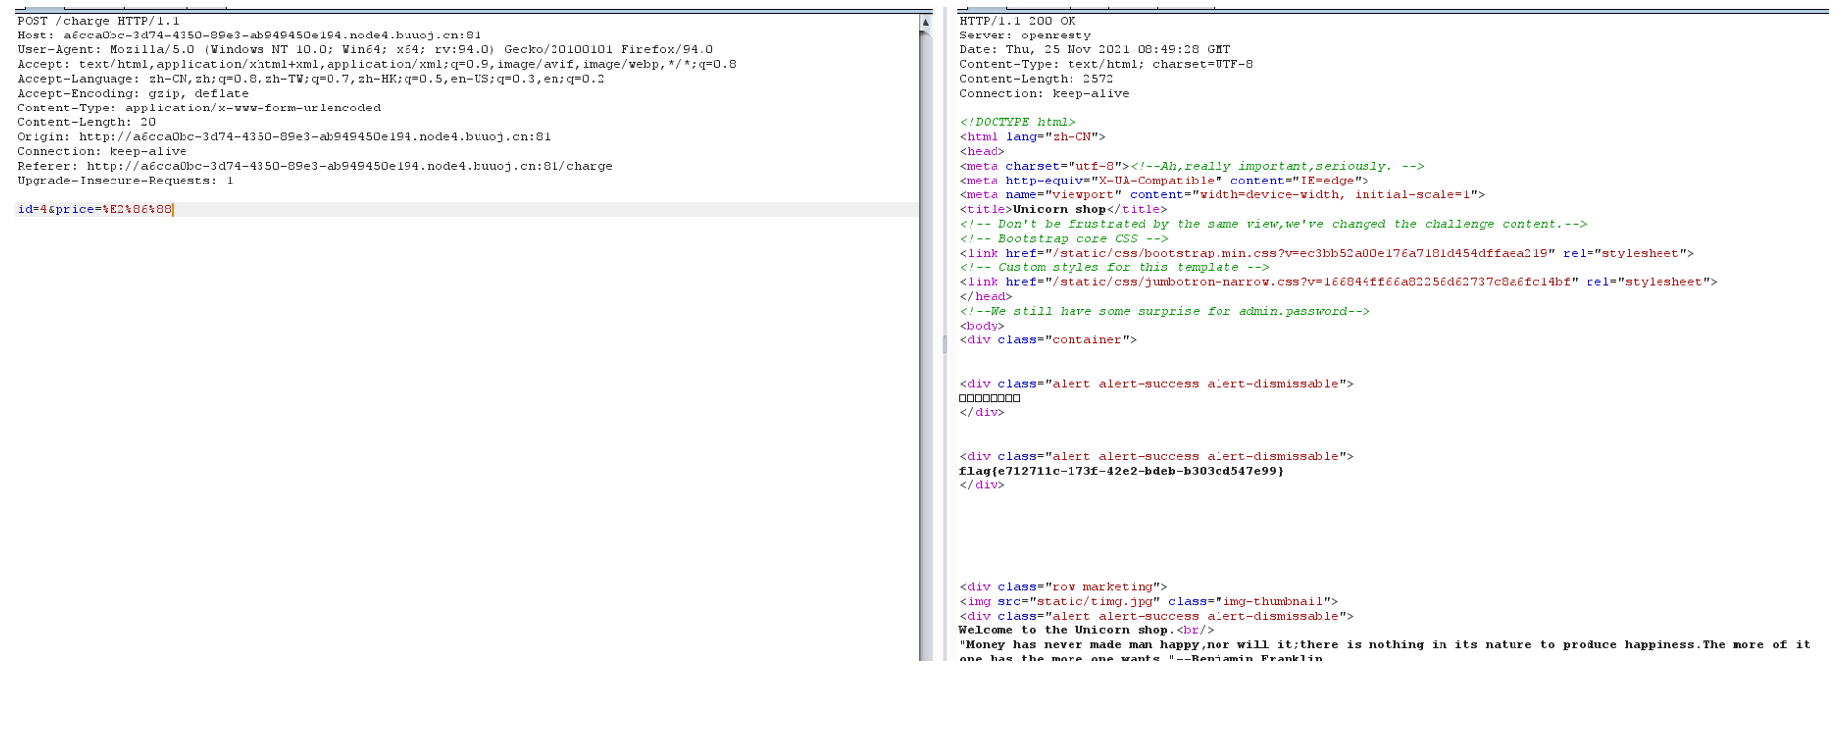Screen dimensions: 1847x734
Task: Click the 'Content-Length: 2572' response header
Action: coord(1036,79)
